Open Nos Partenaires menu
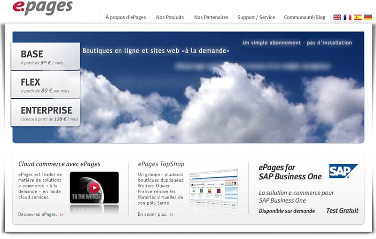Viewport: 376px width, 239px height. 211,17
